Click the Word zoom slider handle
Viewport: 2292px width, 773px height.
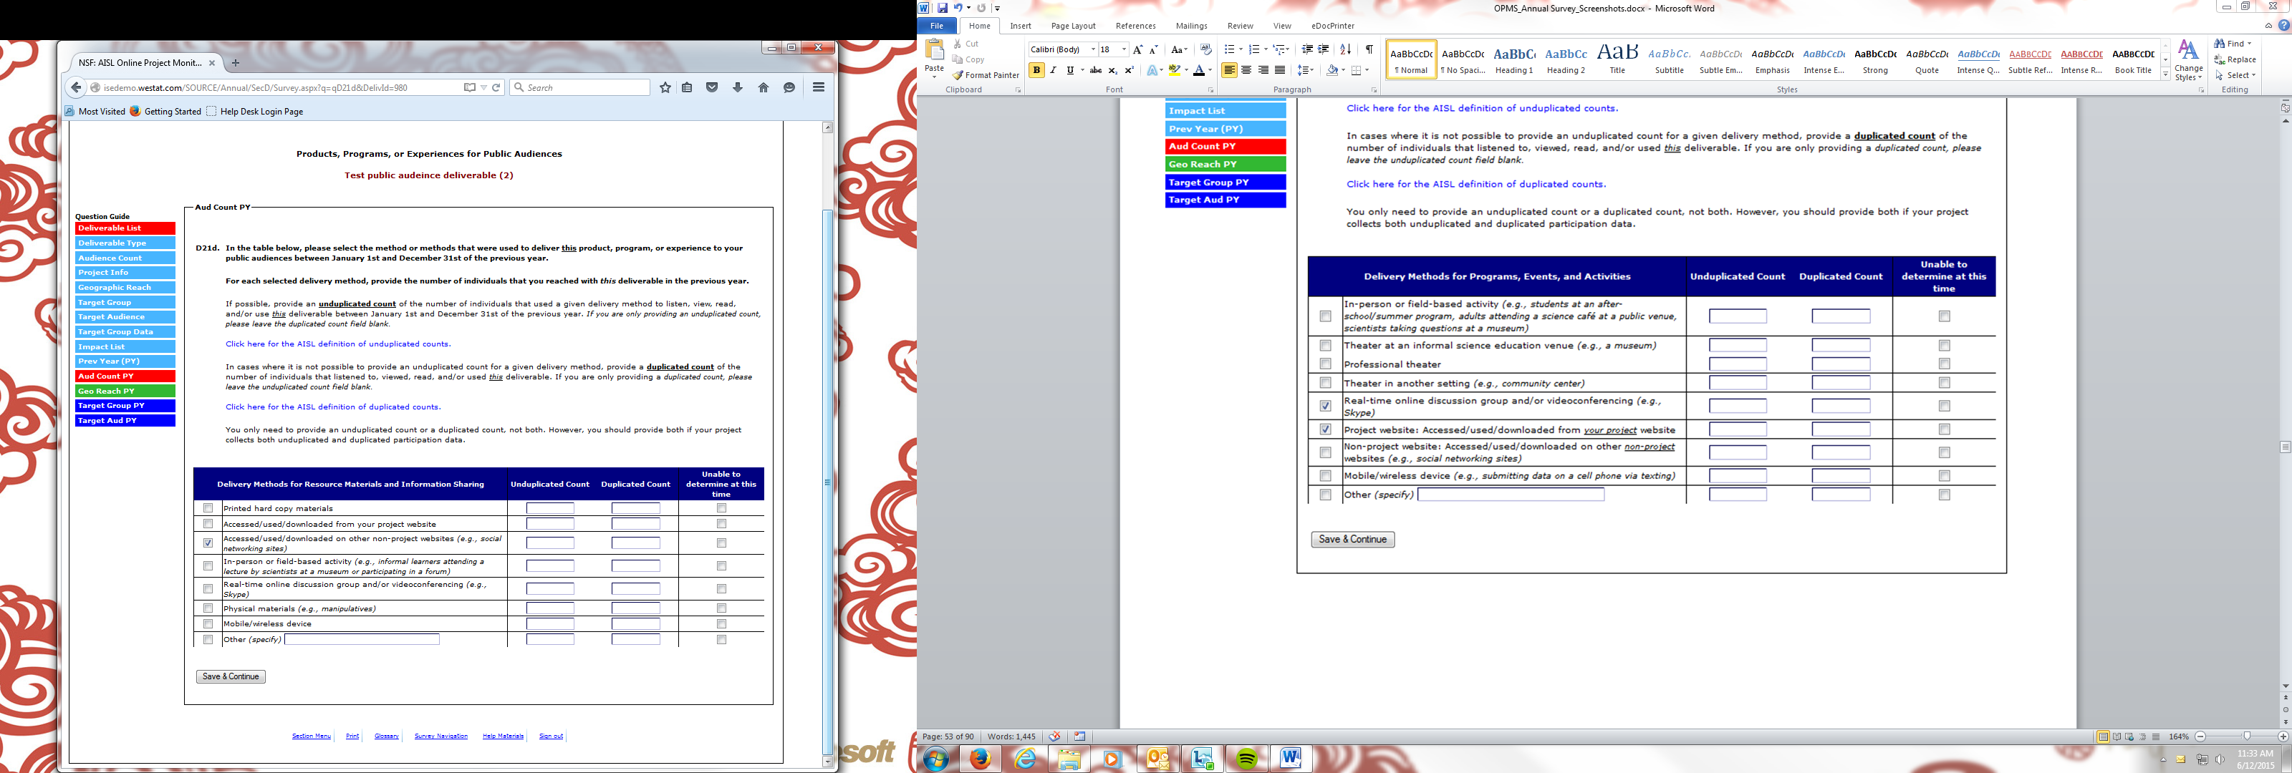[x=2247, y=736]
